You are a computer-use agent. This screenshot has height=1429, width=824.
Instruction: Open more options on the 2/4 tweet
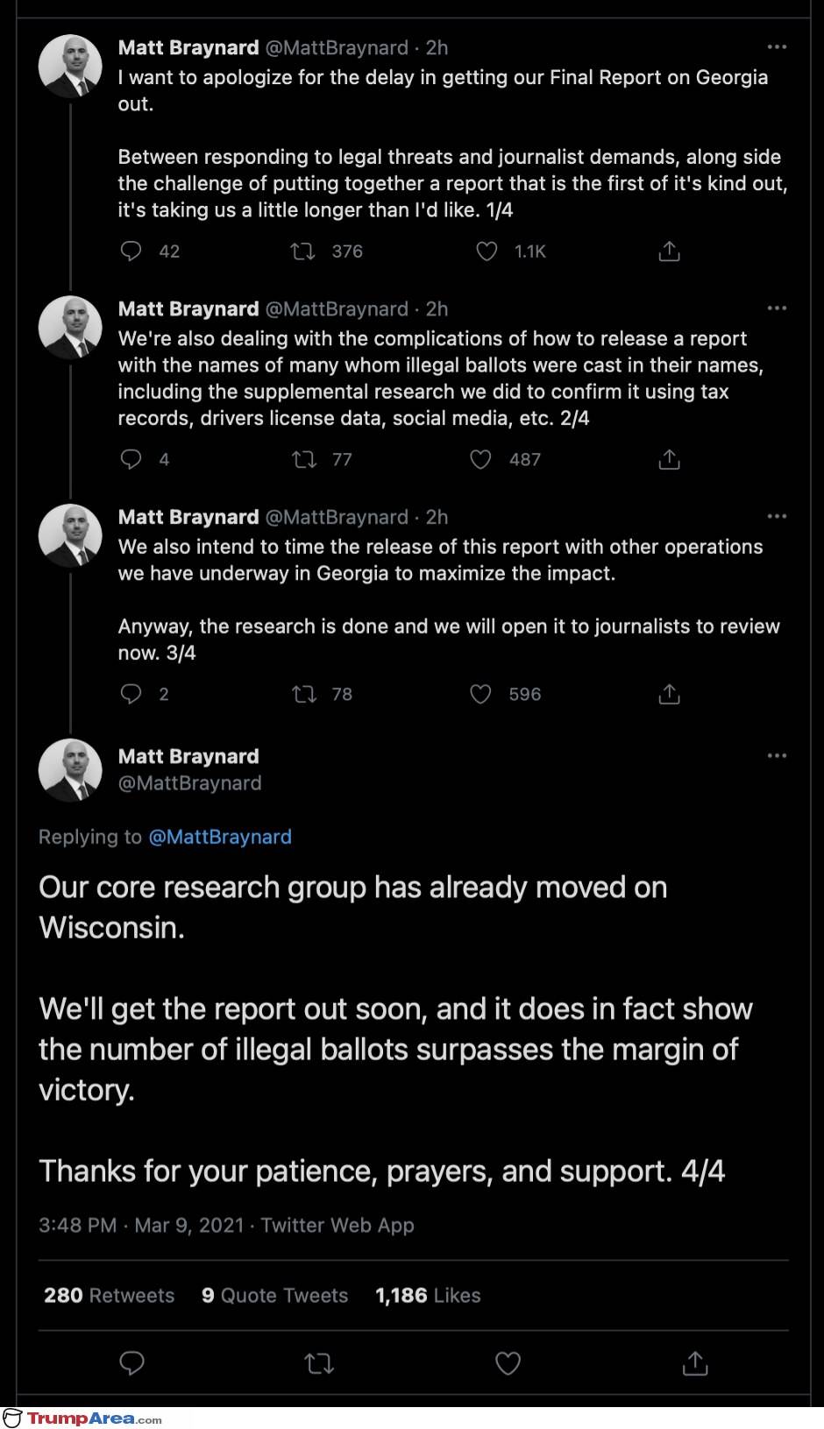(777, 308)
